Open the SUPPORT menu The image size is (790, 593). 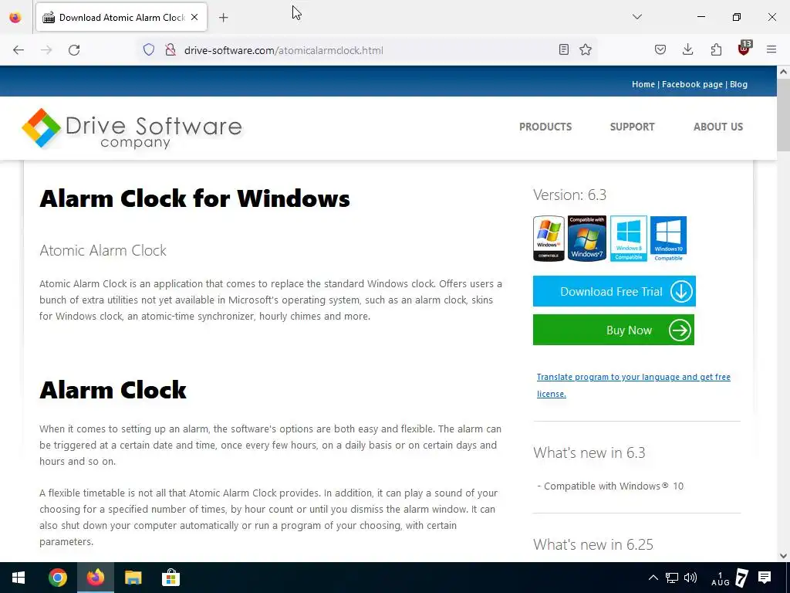pyautogui.click(x=633, y=127)
